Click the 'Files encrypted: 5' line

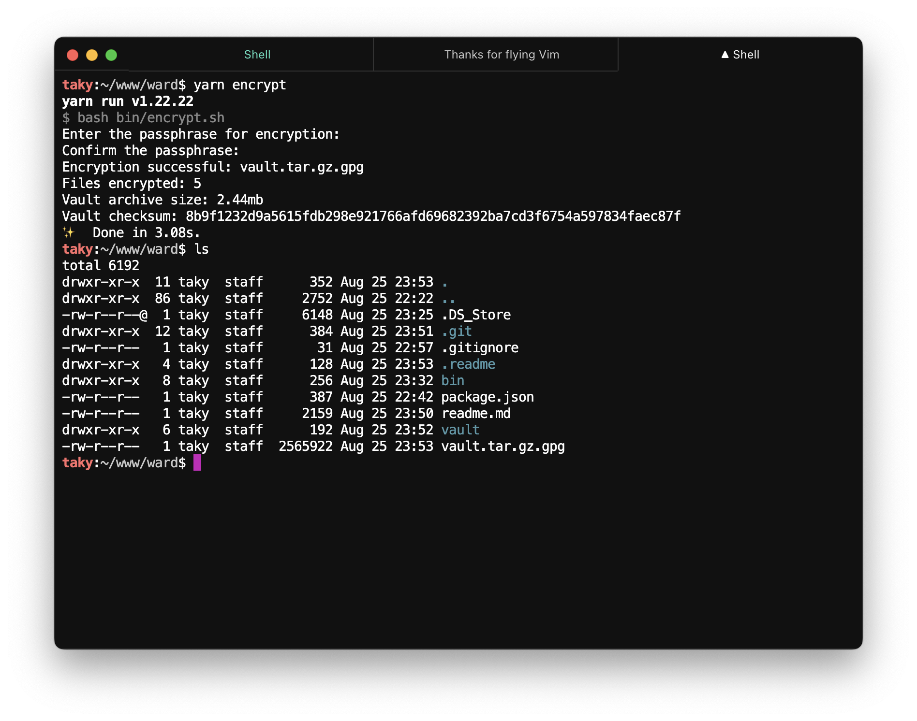tap(132, 184)
